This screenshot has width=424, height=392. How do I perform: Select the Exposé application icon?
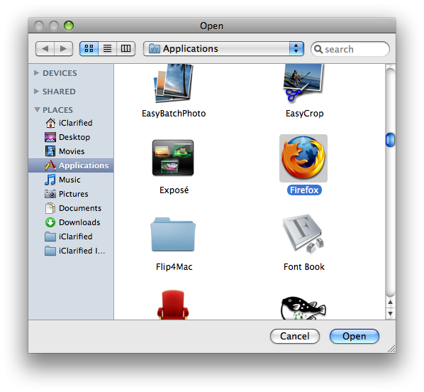(173, 158)
